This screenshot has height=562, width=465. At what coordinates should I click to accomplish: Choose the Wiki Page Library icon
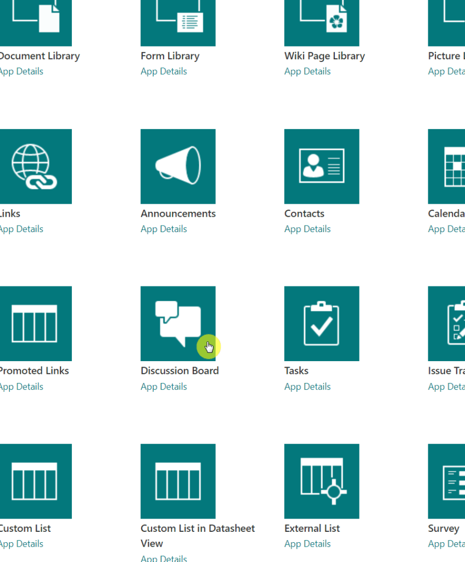click(322, 23)
